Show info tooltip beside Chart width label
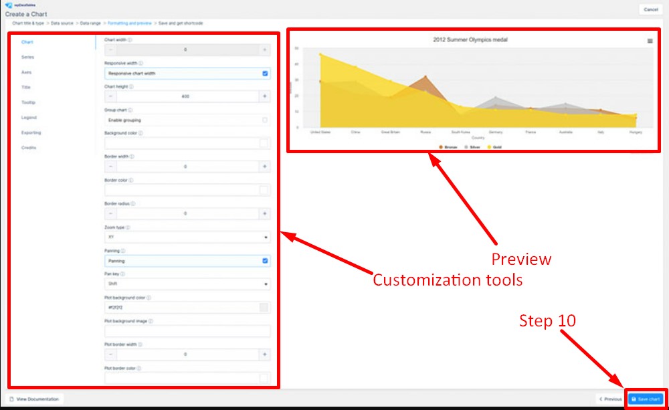 click(x=130, y=39)
